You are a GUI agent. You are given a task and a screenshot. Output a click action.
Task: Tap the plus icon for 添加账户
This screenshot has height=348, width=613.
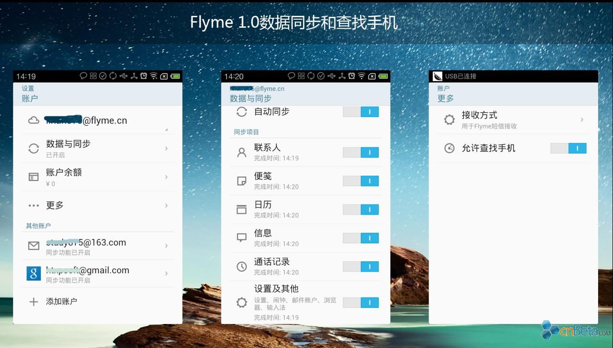coord(34,302)
